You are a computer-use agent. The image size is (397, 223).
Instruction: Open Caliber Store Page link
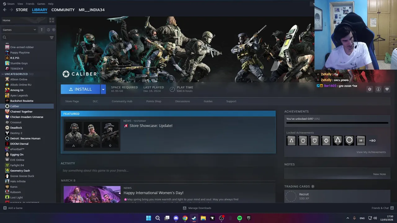[72, 101]
